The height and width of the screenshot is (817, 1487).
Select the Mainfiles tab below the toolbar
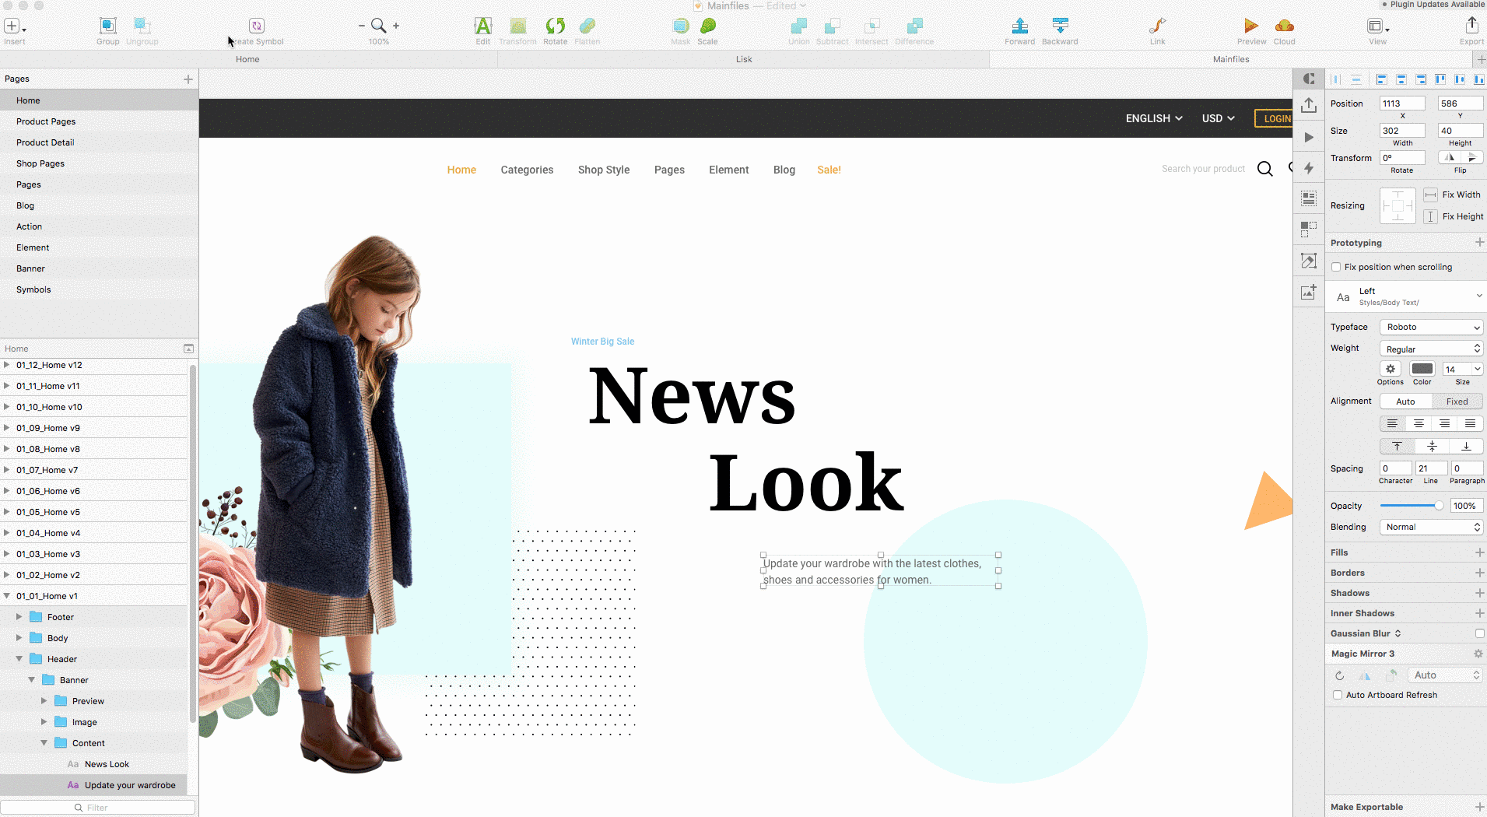(x=1231, y=58)
